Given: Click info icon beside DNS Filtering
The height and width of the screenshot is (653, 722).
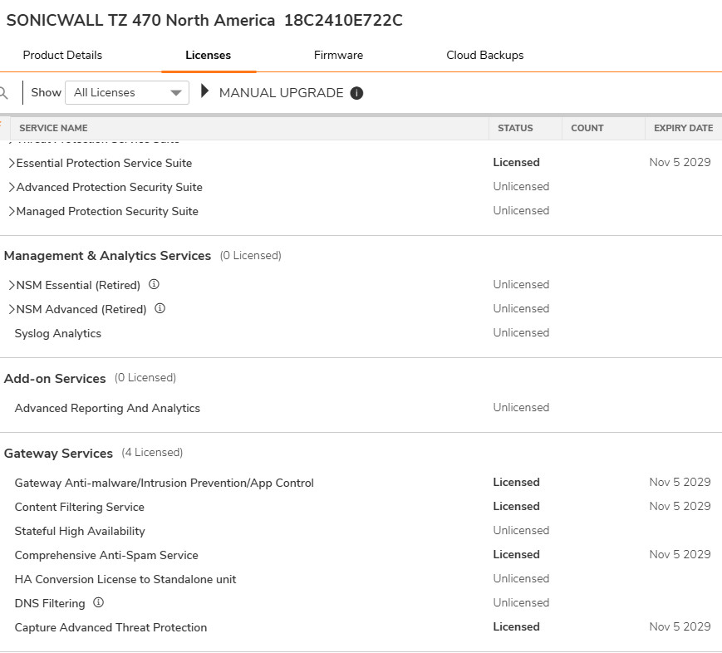Looking at the screenshot, I should pyautogui.click(x=99, y=602).
